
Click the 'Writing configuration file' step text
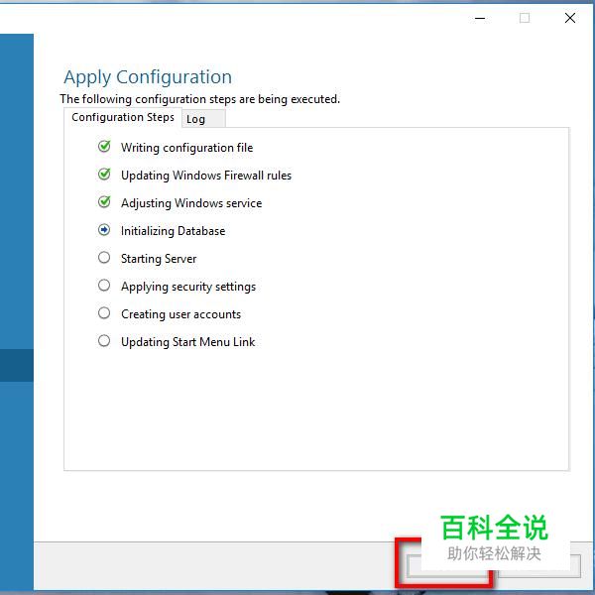(187, 148)
